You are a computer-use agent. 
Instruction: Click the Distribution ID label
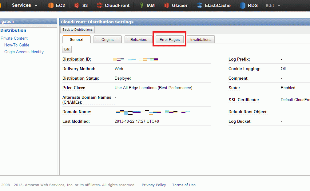pos(77,59)
